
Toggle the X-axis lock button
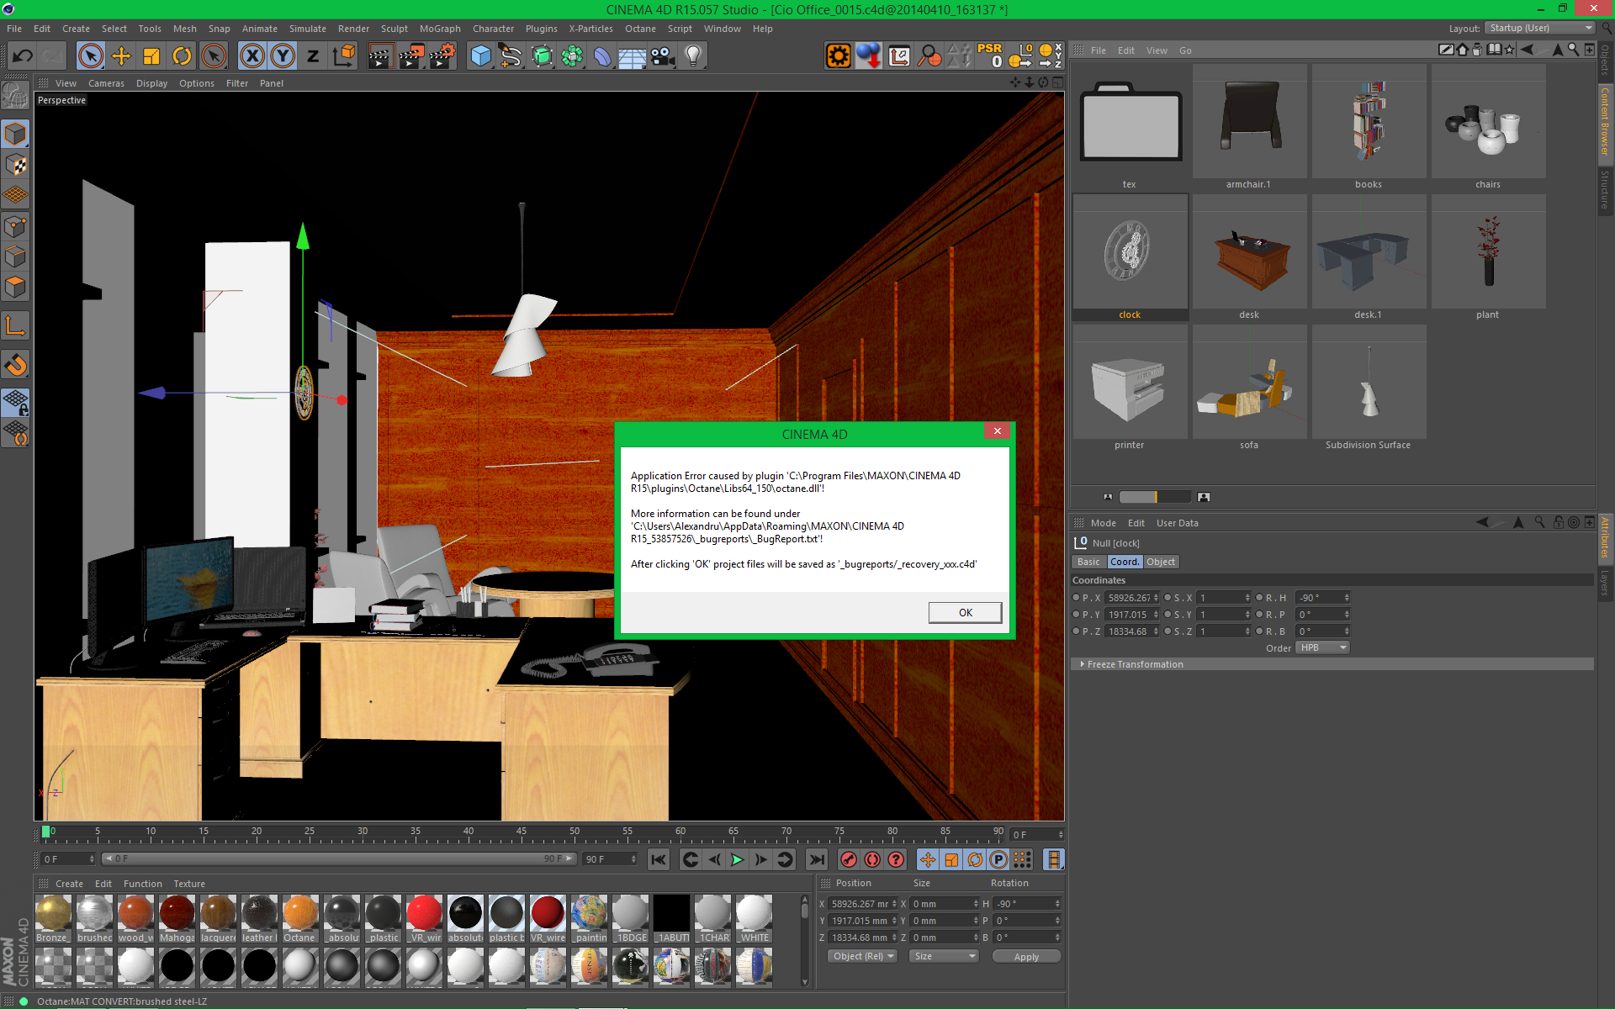(252, 56)
